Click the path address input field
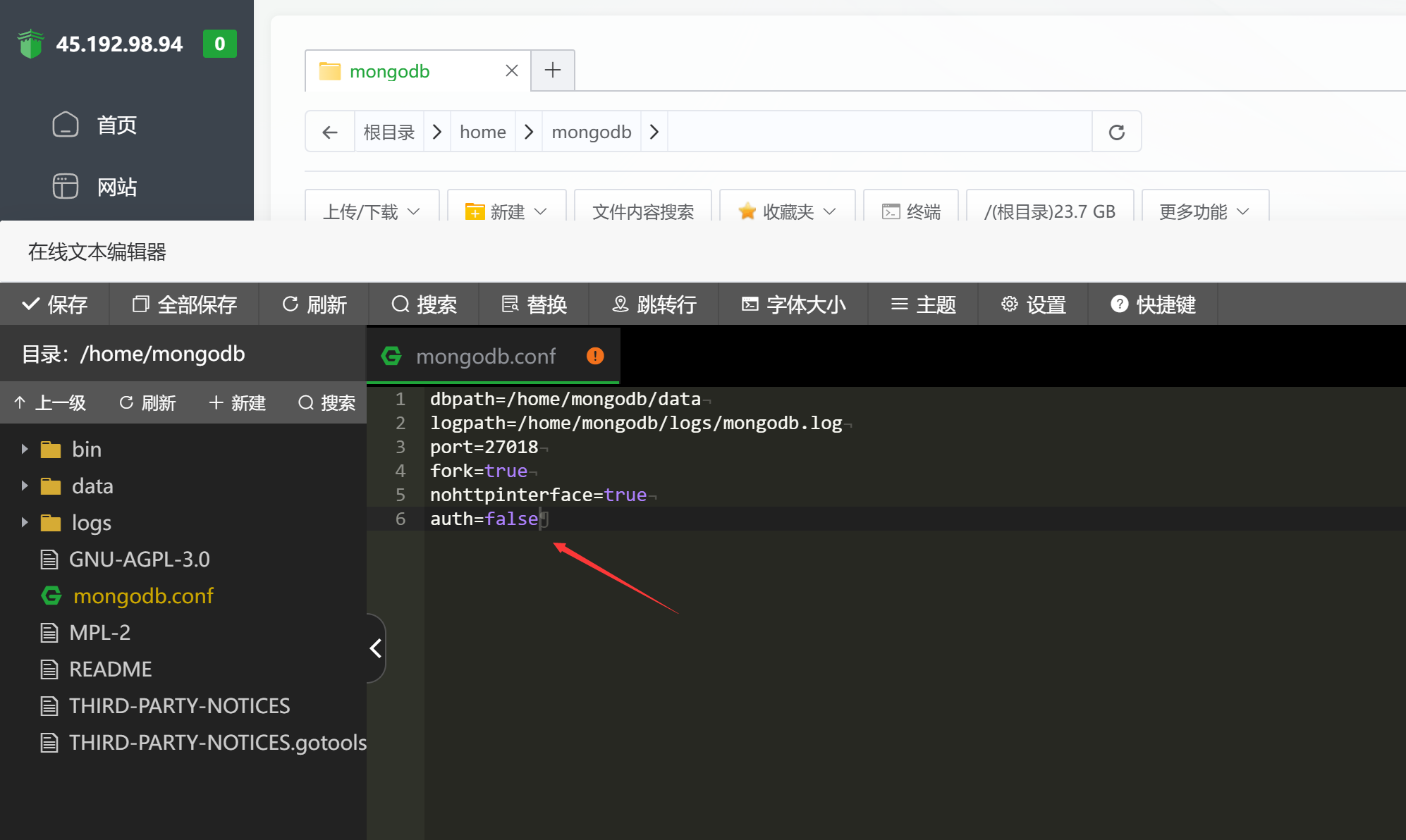Viewport: 1406px width, 840px height. pyautogui.click(x=879, y=132)
